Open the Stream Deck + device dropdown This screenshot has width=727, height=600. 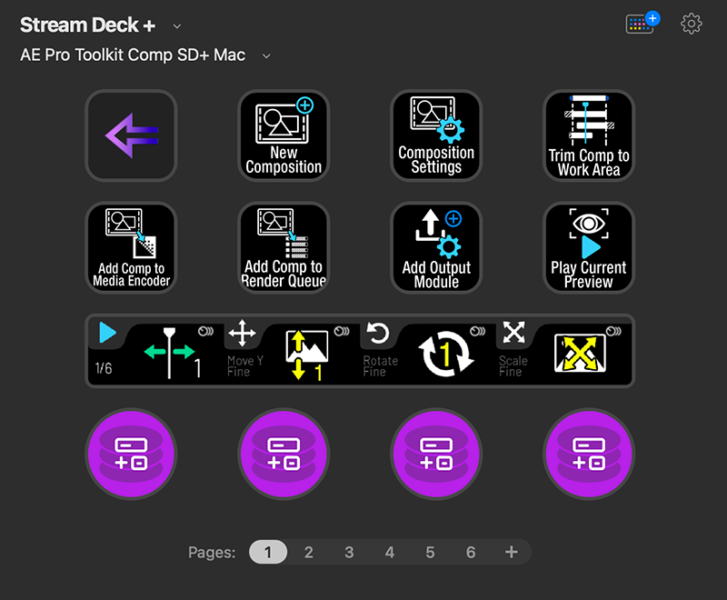pyautogui.click(x=176, y=26)
